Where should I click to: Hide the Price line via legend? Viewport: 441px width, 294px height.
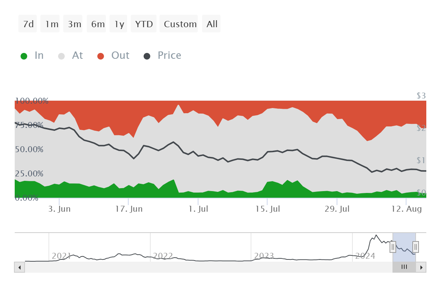[162, 55]
